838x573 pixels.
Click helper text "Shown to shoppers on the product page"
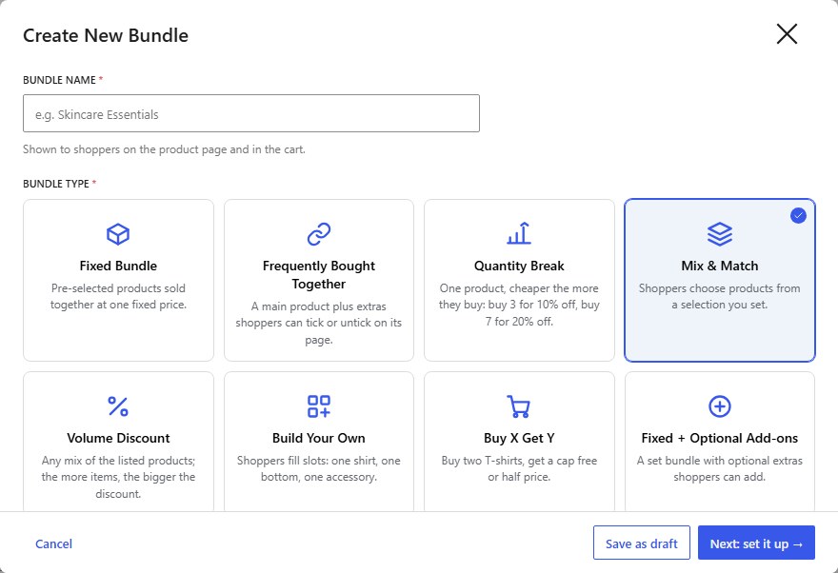(164, 149)
